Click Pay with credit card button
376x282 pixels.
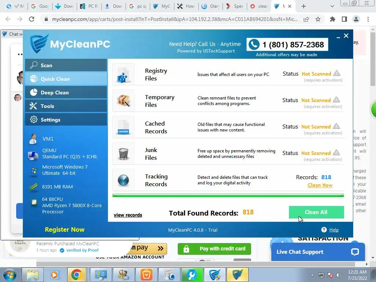pos(214,249)
